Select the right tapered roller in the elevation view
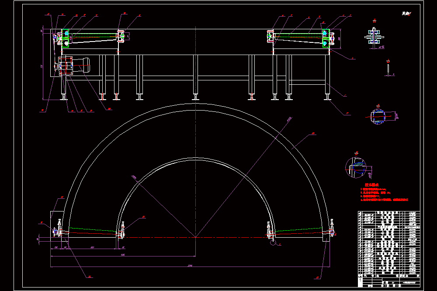The image size is (437, 291). pyautogui.click(x=298, y=38)
